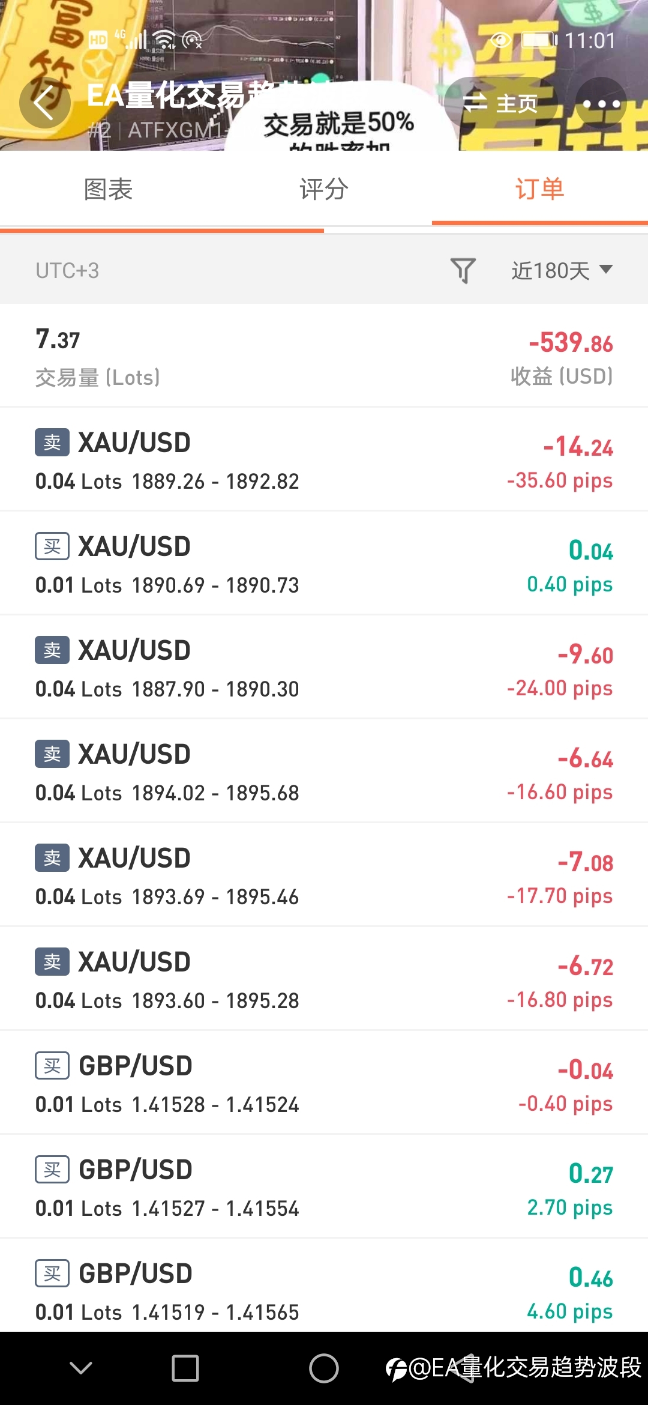Tap the UTC+3 timezone label
The width and height of the screenshot is (648, 1405).
(67, 271)
